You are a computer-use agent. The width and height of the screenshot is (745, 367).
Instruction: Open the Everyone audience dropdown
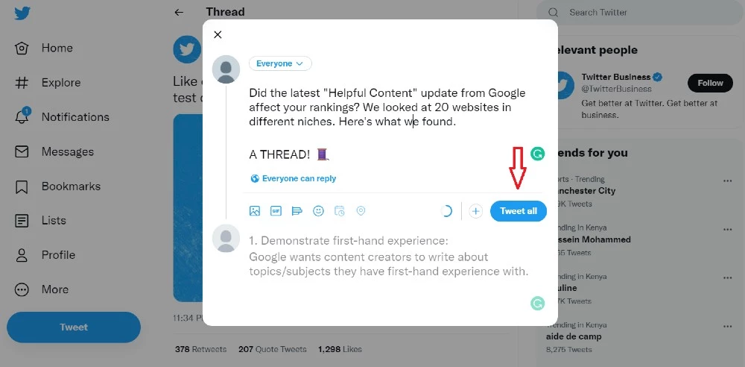pos(280,63)
